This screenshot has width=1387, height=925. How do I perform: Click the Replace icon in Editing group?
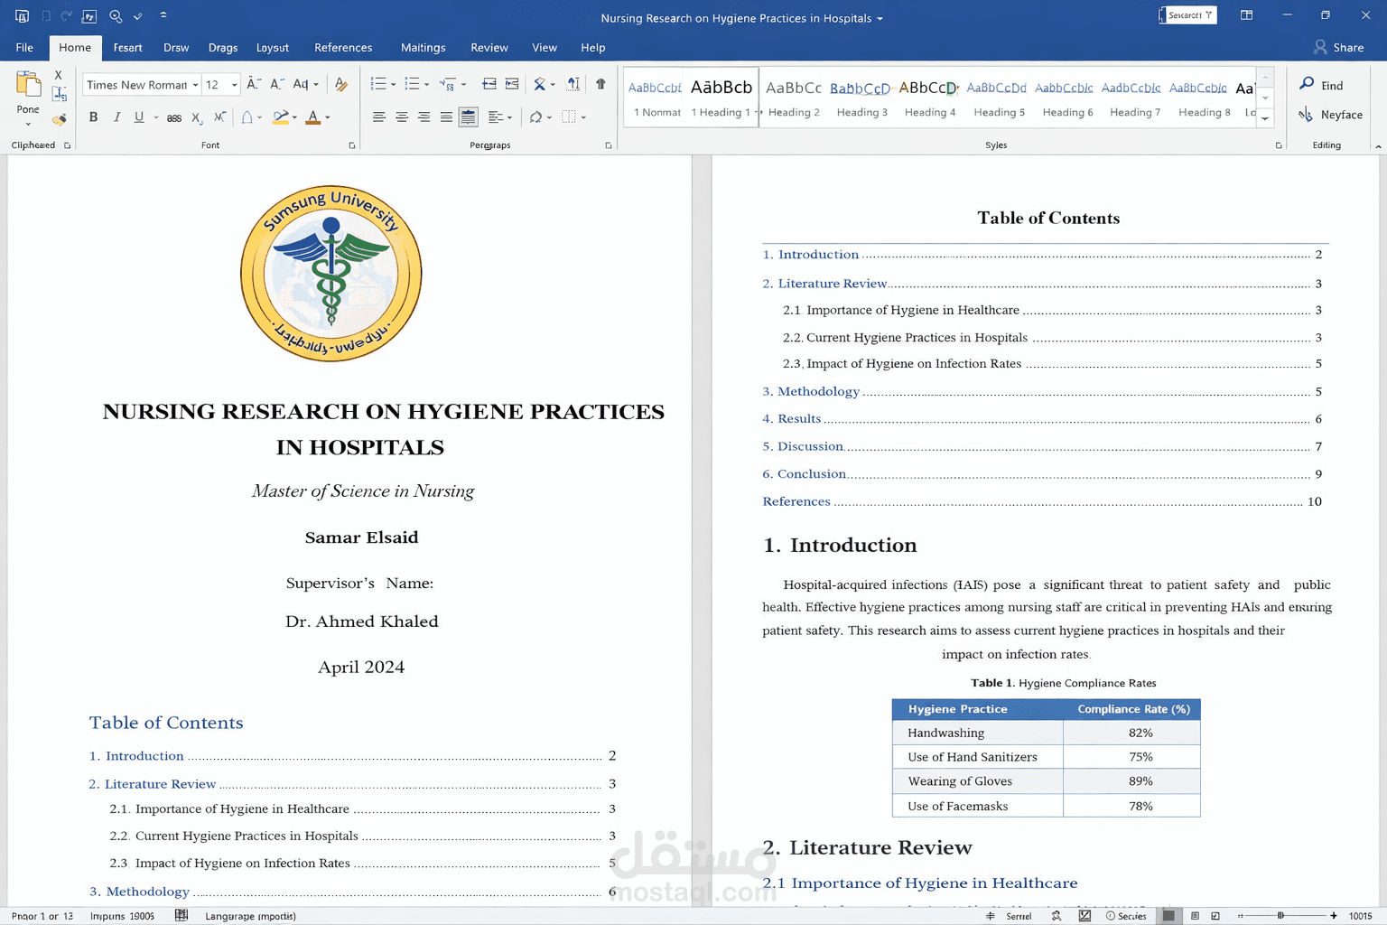click(x=1306, y=115)
